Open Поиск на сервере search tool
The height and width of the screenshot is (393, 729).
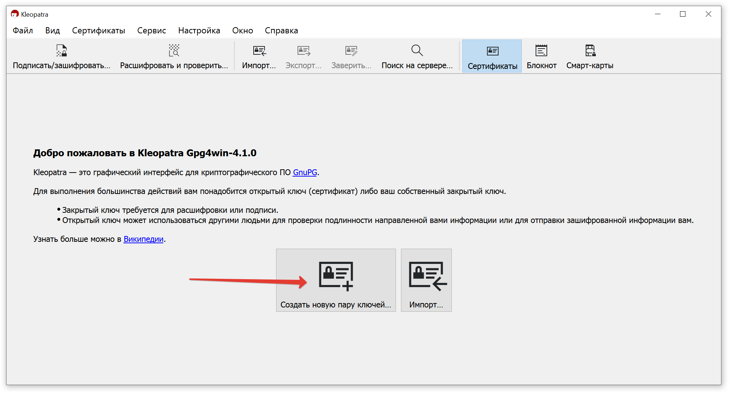417,57
